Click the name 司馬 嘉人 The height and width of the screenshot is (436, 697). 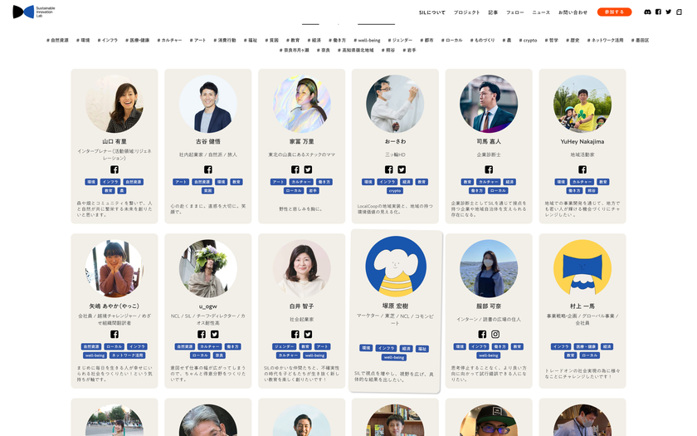pos(489,141)
